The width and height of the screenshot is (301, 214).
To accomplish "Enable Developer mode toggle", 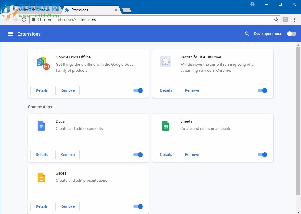I will pyautogui.click(x=291, y=34).
